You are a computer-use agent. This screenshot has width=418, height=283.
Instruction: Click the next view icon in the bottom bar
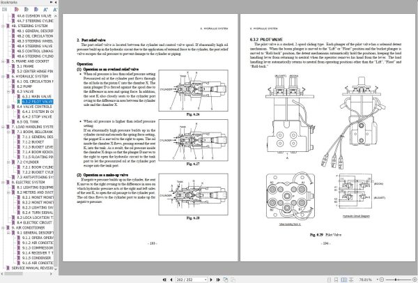pyautogui.click(x=233, y=280)
